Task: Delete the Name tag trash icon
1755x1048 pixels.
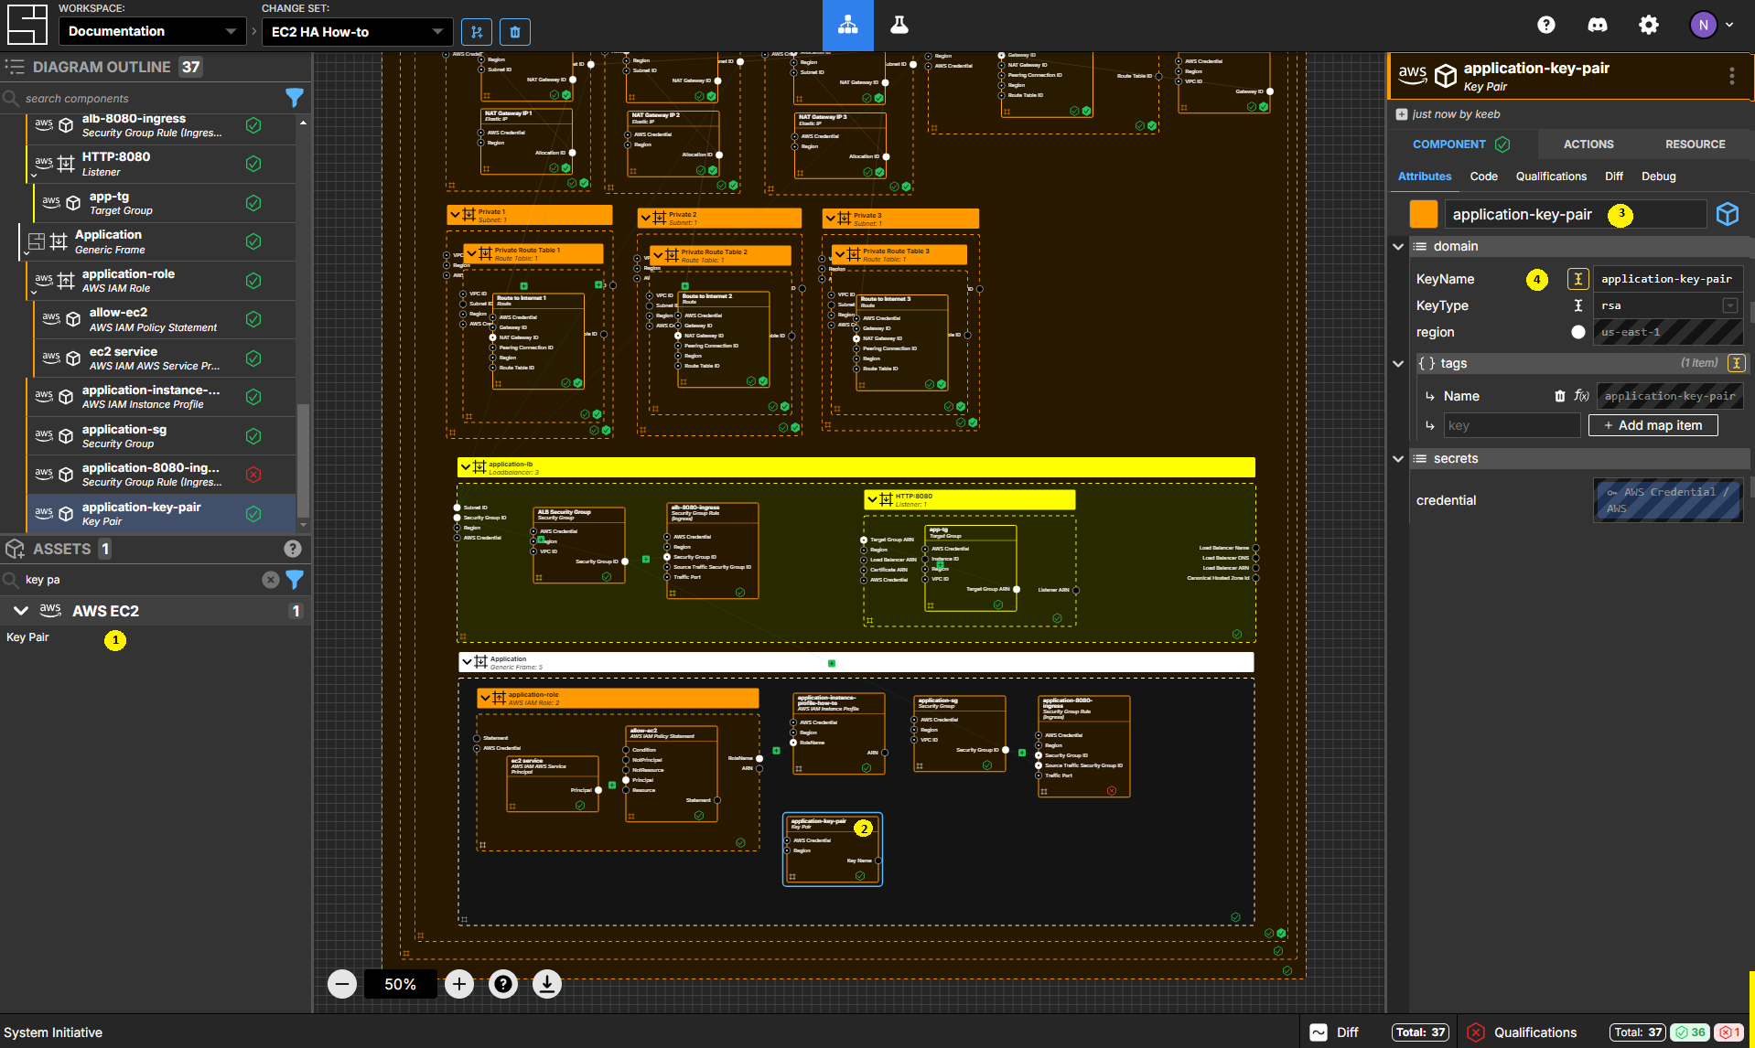Action: click(1560, 396)
